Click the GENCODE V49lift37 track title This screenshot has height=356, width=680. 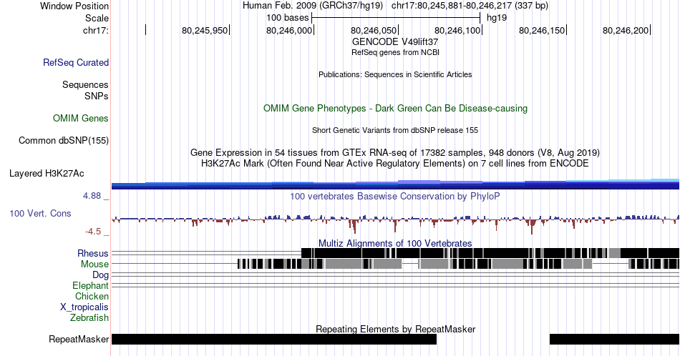395,41
